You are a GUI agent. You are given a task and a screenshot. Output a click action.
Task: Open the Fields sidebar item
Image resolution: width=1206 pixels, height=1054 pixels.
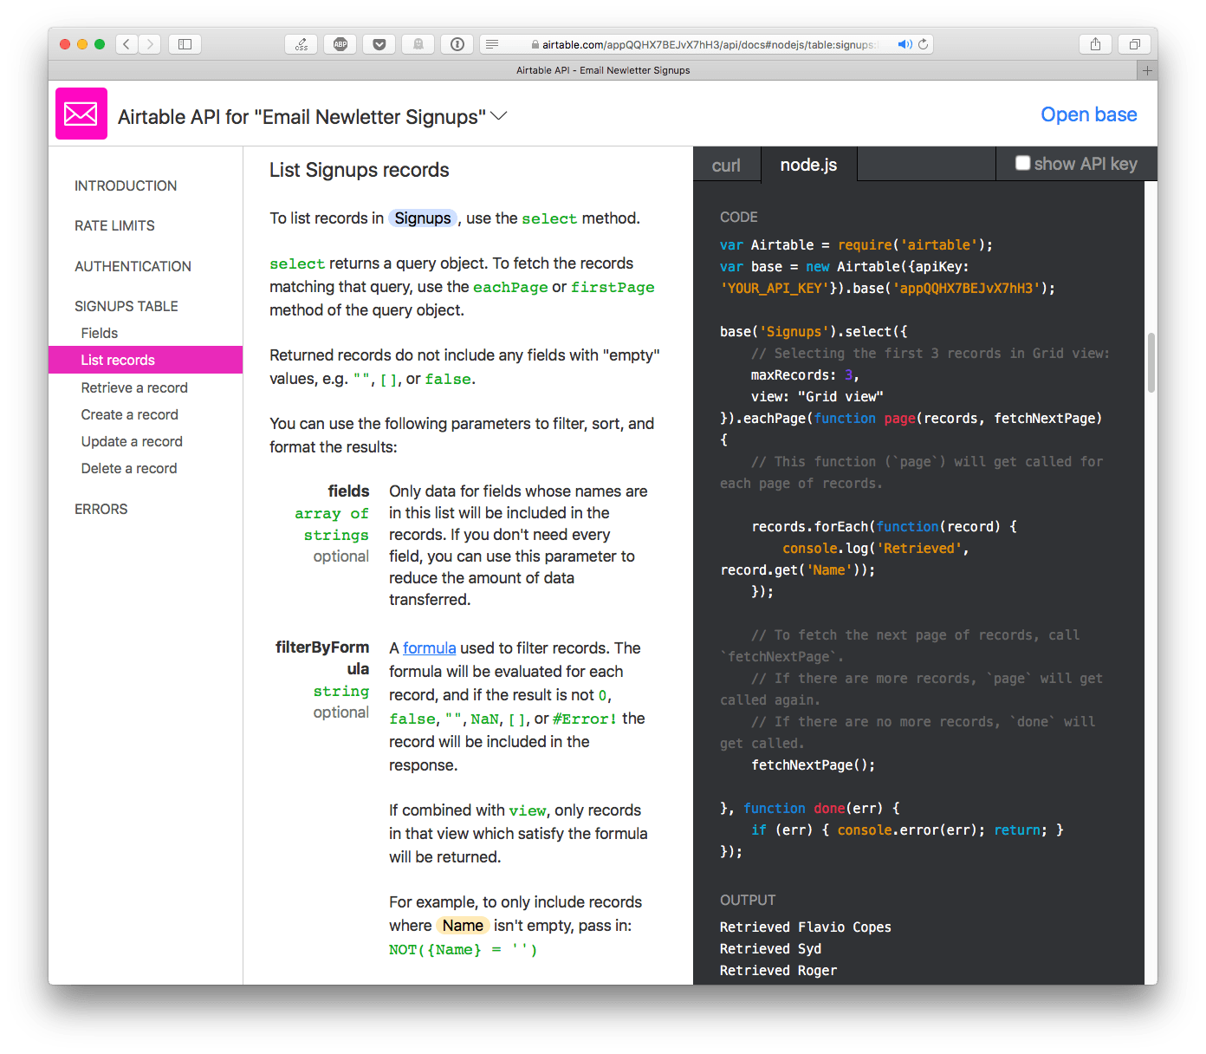point(99,333)
